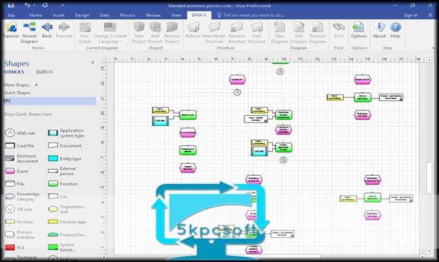Screen dimensions: 439x262
Task: Collapse the Shapes pane arrow
Action: tap(93, 62)
